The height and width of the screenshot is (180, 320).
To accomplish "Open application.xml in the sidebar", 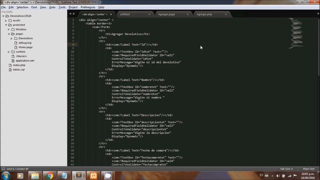I will (25, 61).
